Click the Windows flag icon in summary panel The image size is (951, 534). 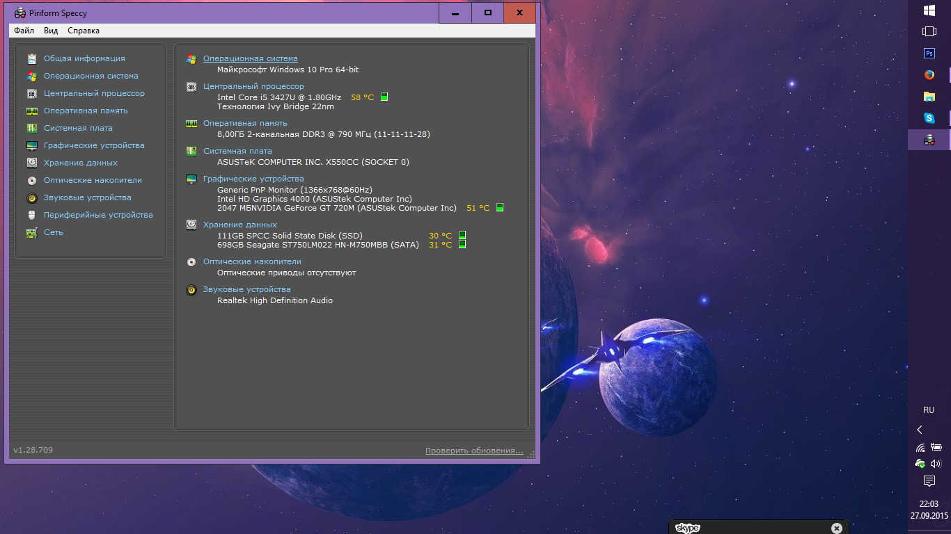coord(191,59)
